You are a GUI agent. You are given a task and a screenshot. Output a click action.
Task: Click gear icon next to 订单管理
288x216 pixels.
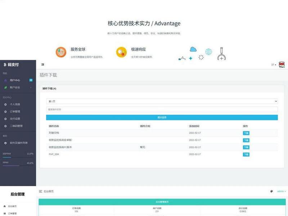tap(5, 112)
